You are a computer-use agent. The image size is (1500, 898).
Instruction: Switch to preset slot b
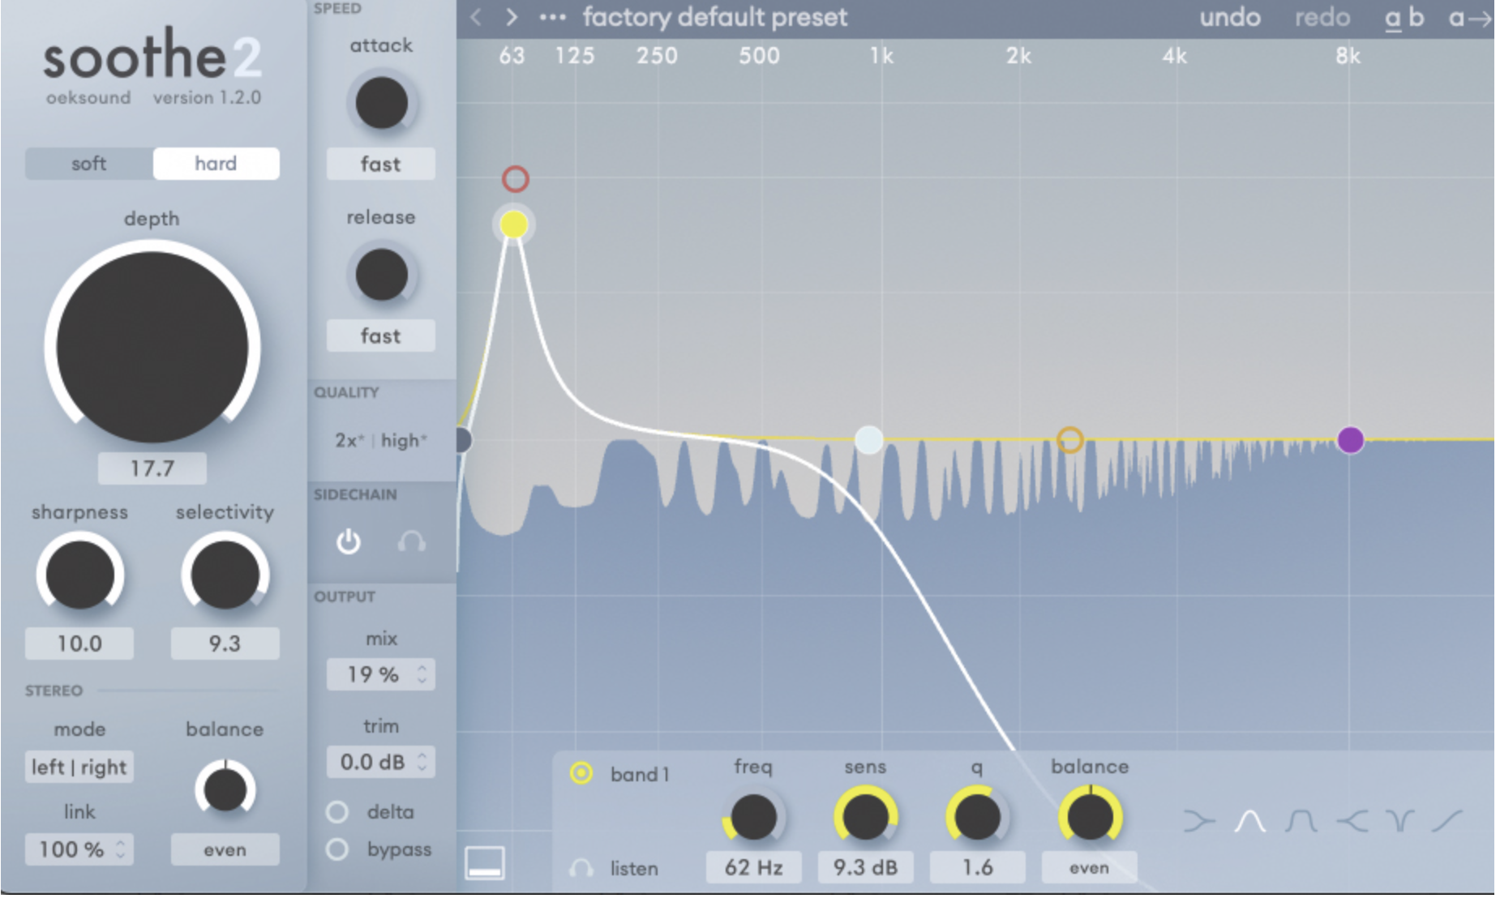1416,18
